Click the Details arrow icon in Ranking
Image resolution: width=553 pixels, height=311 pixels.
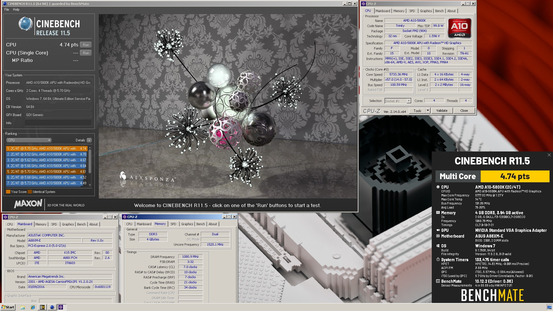pos(89,140)
